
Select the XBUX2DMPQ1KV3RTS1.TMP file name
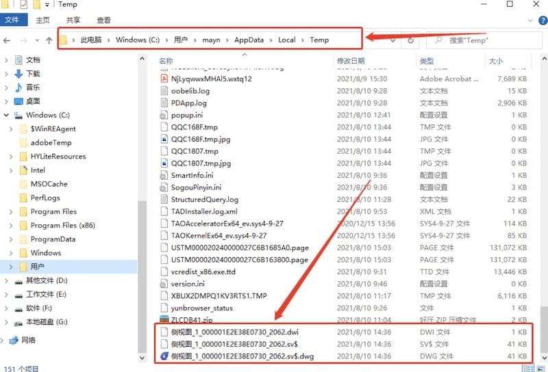219,295
